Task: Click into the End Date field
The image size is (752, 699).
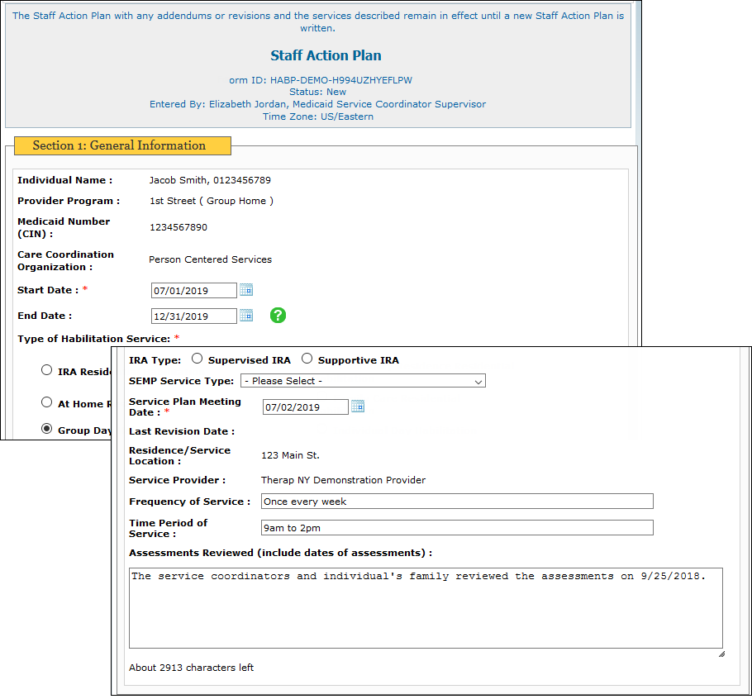Action: (x=193, y=316)
